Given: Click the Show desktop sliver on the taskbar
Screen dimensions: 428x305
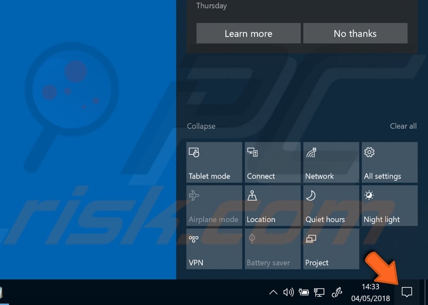Looking at the screenshot, I should [426, 292].
